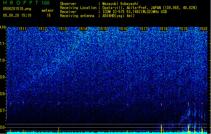
Task: Click the yellow power spike near 1513
Action: coord(58,130)
